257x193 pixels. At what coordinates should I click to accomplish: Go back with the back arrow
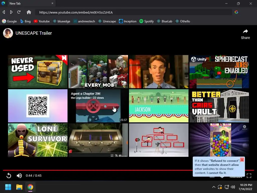4,12
